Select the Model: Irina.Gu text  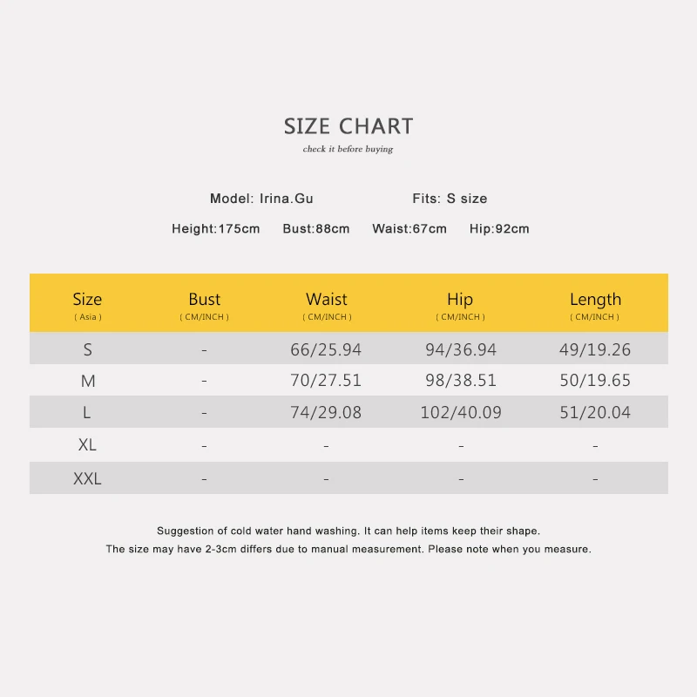click(261, 199)
